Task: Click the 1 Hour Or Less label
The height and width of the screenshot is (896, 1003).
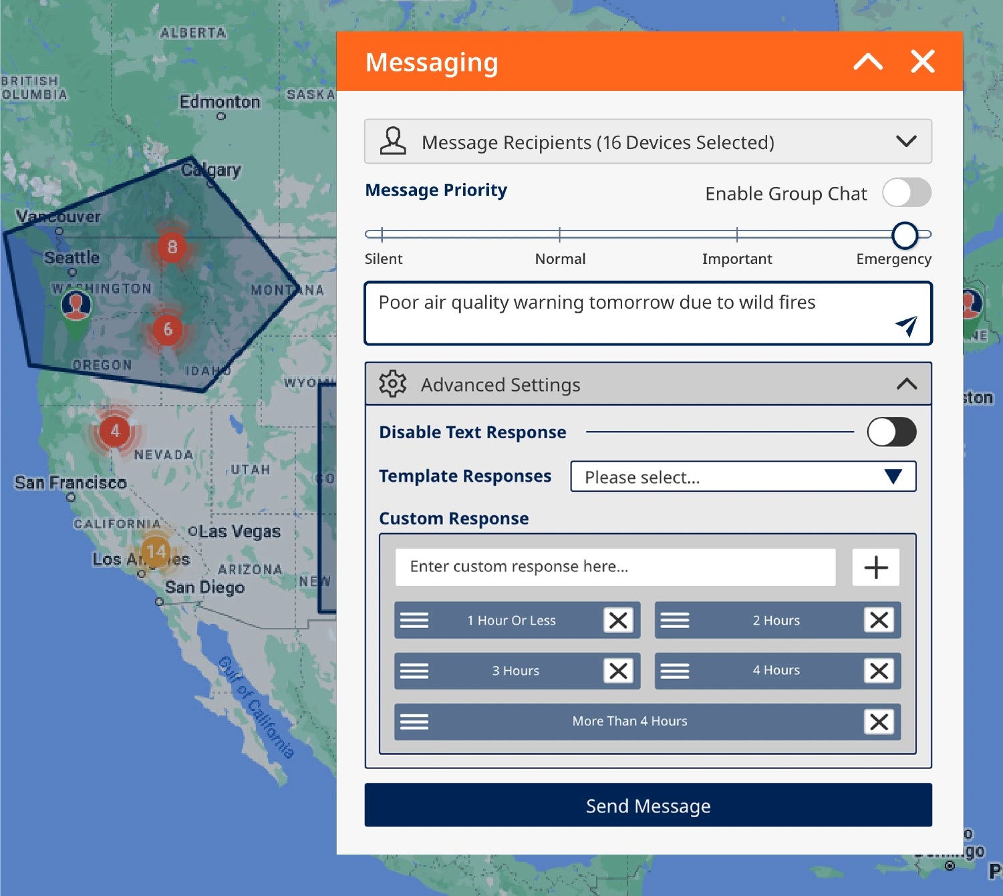Action: pos(511,620)
